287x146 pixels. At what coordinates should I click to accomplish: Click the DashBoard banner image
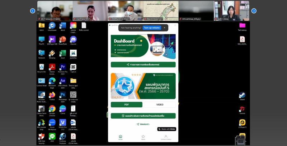point(143,47)
